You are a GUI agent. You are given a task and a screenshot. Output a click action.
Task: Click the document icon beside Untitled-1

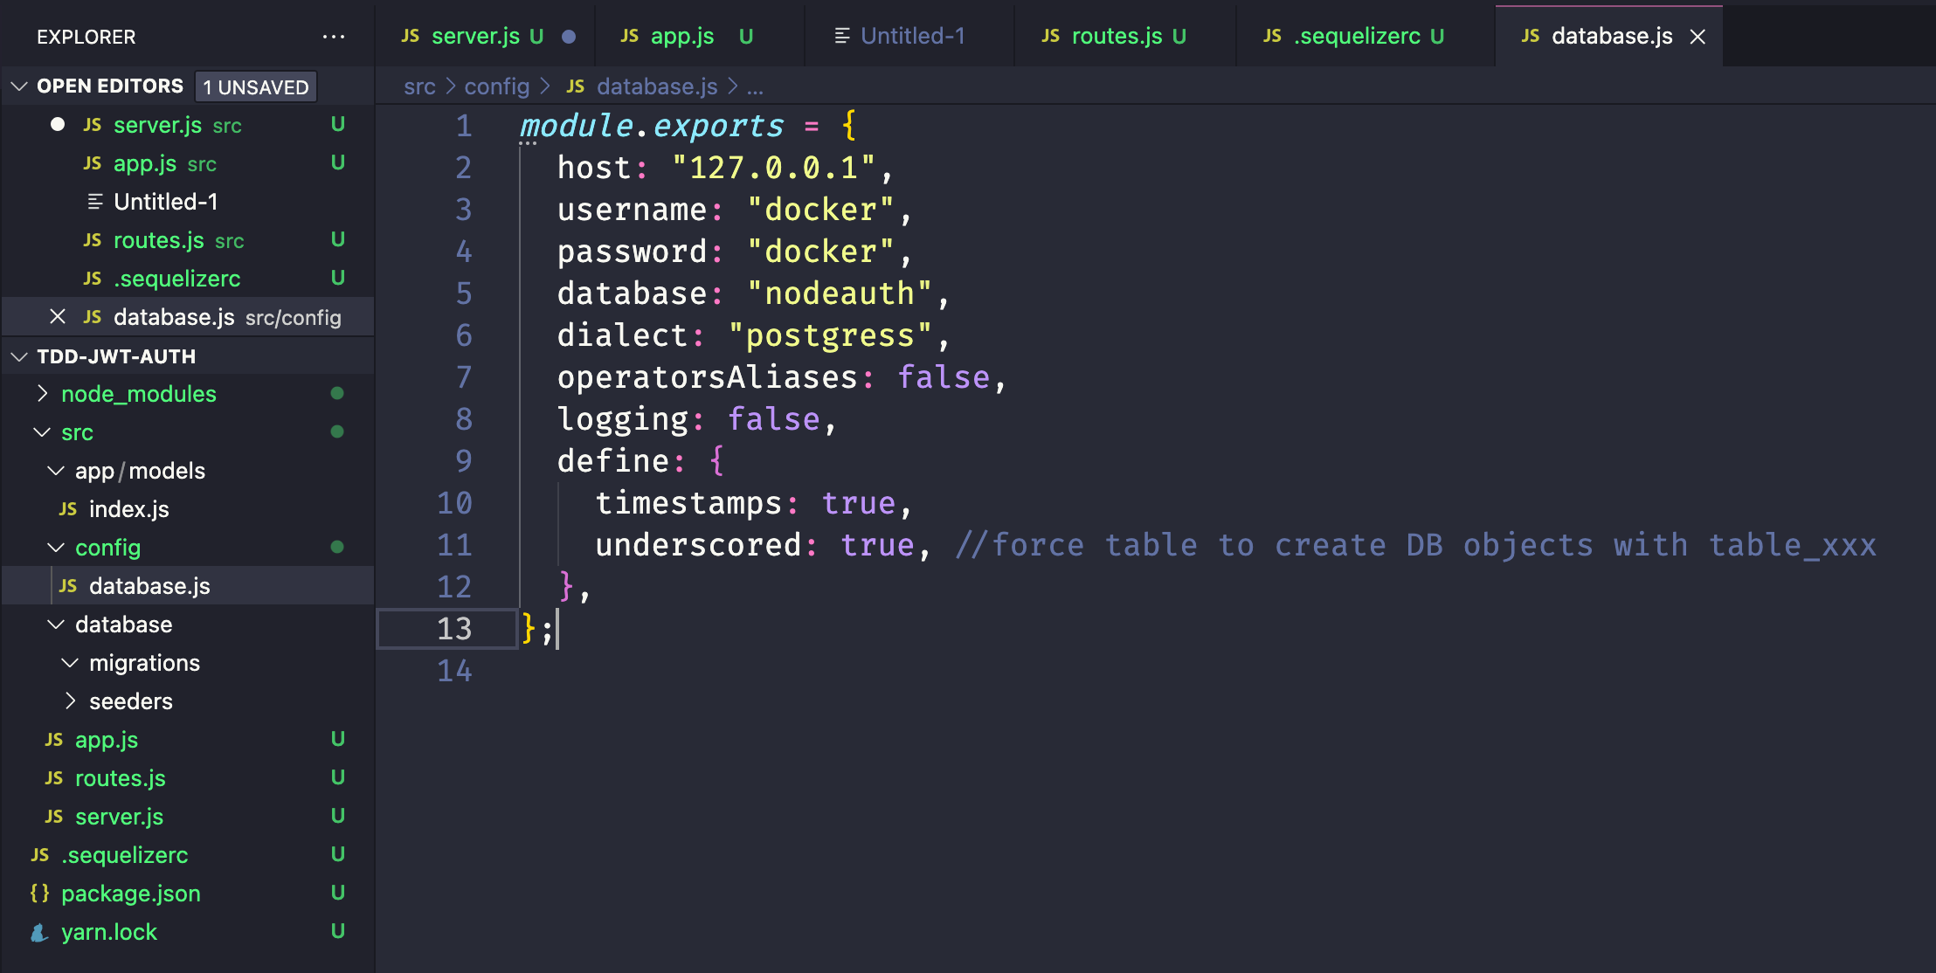[94, 201]
